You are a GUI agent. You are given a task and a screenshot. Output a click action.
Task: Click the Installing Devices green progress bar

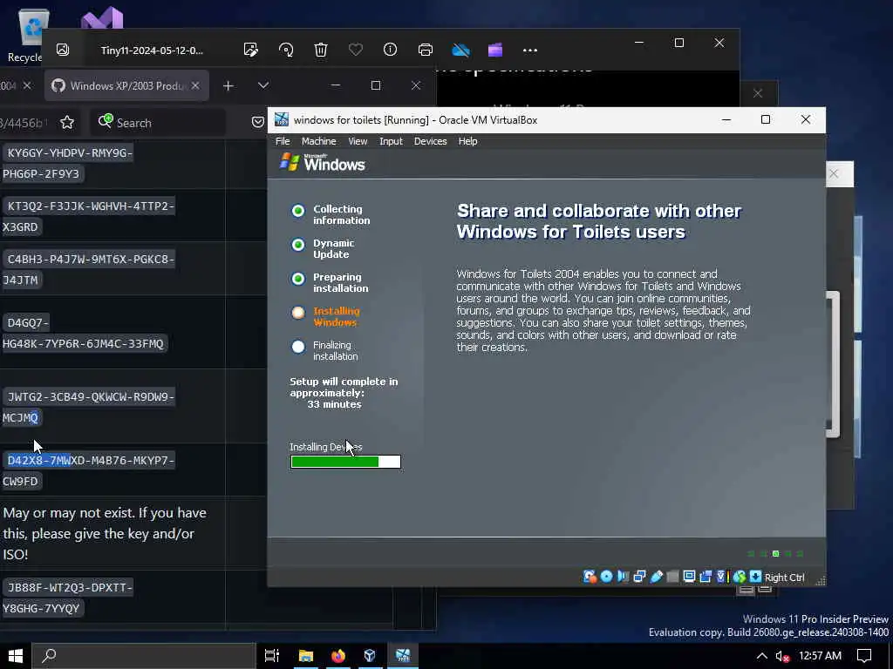[345, 462]
